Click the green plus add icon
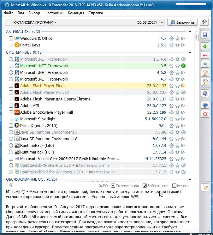The height and width of the screenshot is (235, 213). pos(205,46)
